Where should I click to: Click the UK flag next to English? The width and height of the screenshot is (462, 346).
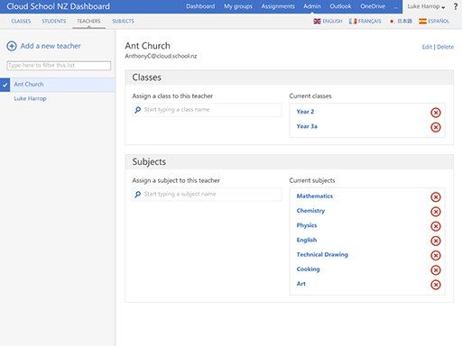[x=317, y=22]
